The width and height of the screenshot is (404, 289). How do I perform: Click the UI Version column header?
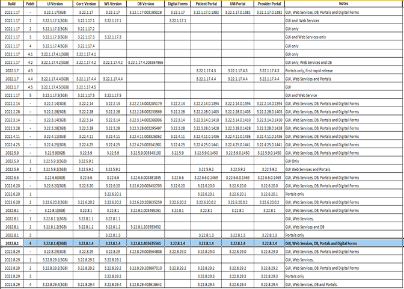click(55, 4)
